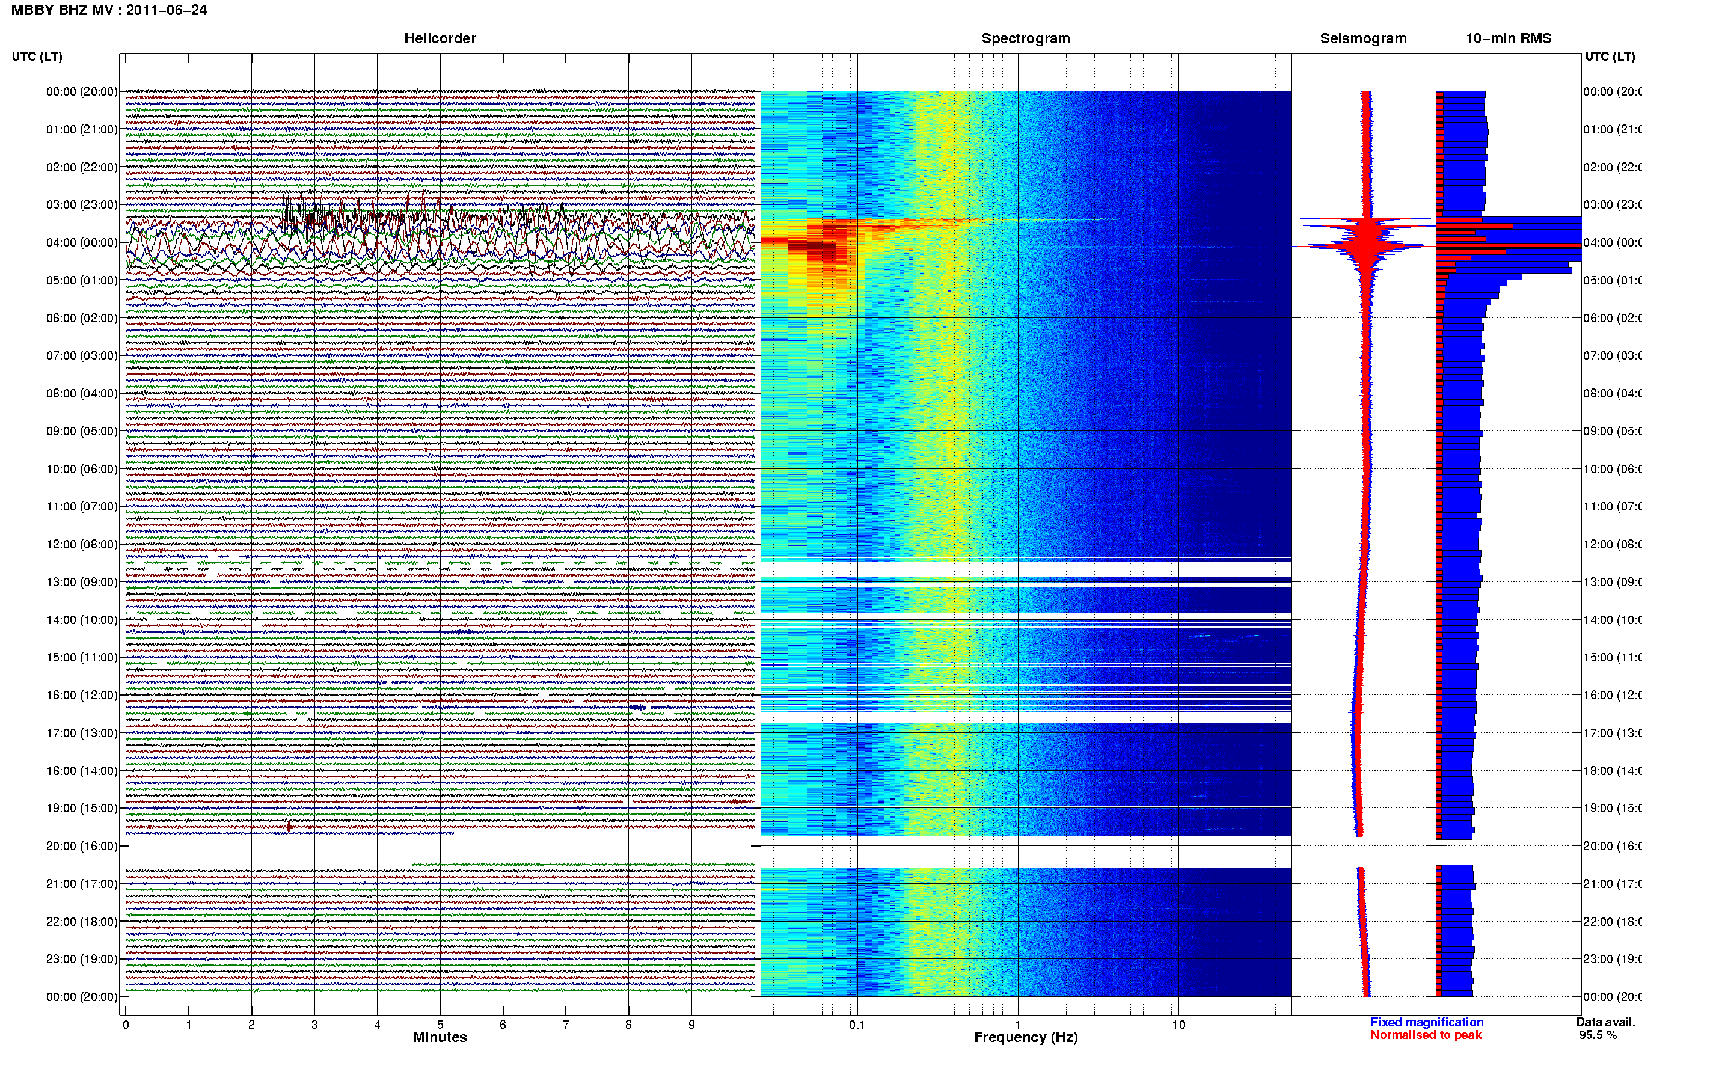Click the '12:00 (08:00)' left axis label
The image size is (1710, 1069).
pos(82,544)
